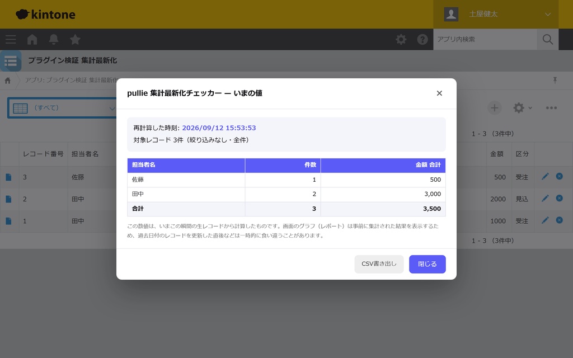Screen dimensions: 573x358
Task: Delete record 1 with the circle X icon
Action: point(559,220)
